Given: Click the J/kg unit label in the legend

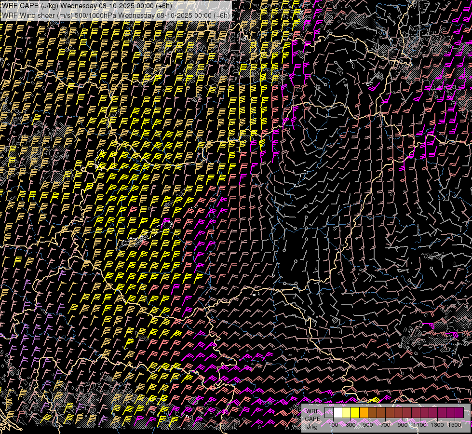Looking at the screenshot, I should [312, 426].
